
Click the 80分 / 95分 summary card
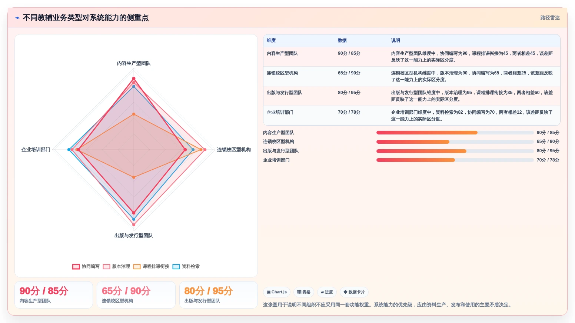(219, 295)
